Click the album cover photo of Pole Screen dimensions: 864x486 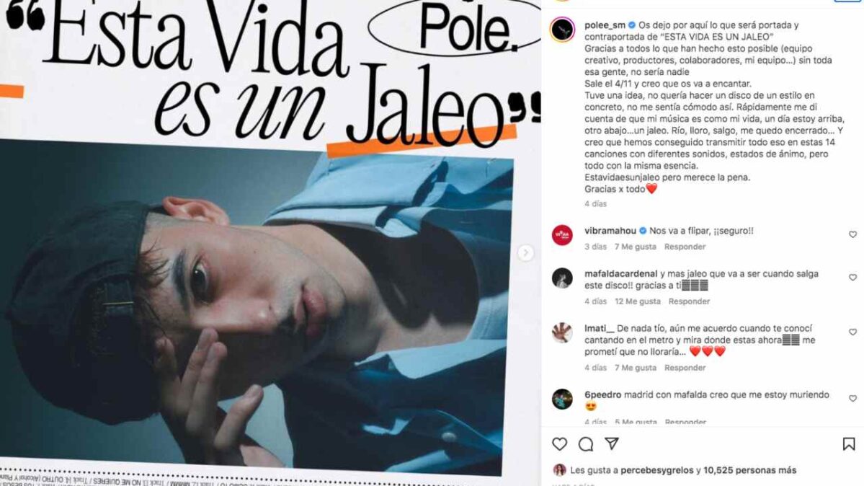click(257, 306)
